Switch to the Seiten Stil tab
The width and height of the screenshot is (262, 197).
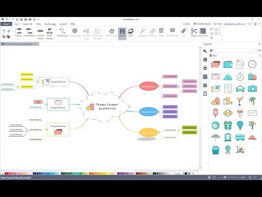click(27, 24)
